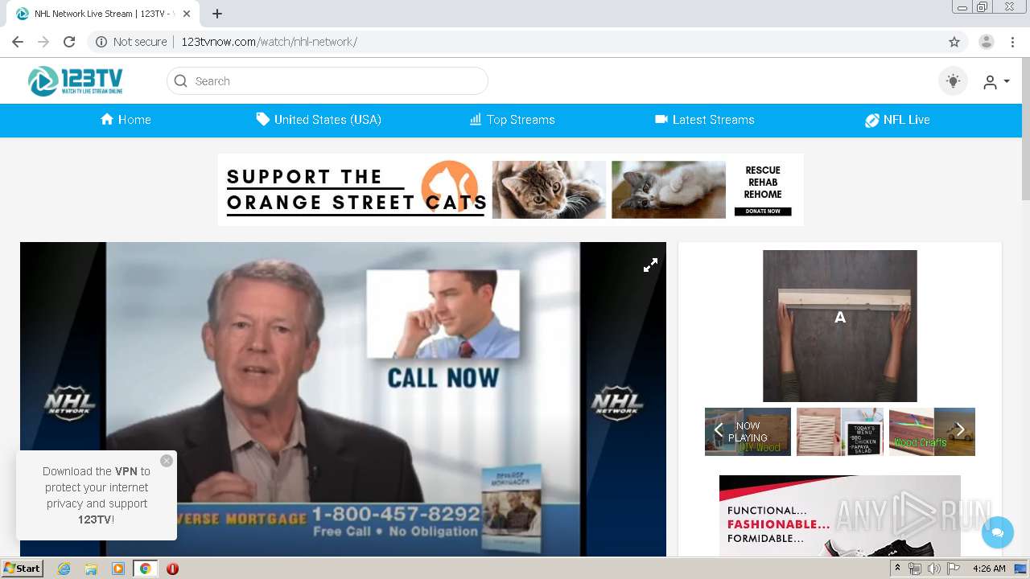Show next video in sidebar carousel
This screenshot has width=1030, height=579.
point(960,429)
